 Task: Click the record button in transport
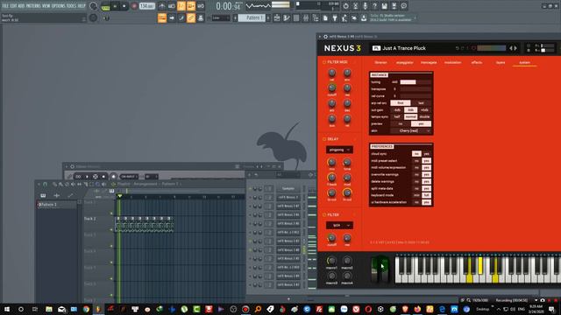tap(134, 6)
